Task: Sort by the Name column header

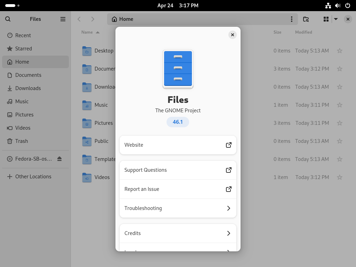Action: pyautogui.click(x=90, y=32)
